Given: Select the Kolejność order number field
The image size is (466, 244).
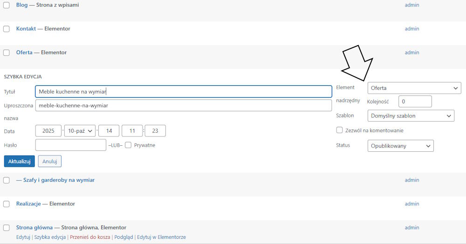Looking at the screenshot, I should coord(415,101).
